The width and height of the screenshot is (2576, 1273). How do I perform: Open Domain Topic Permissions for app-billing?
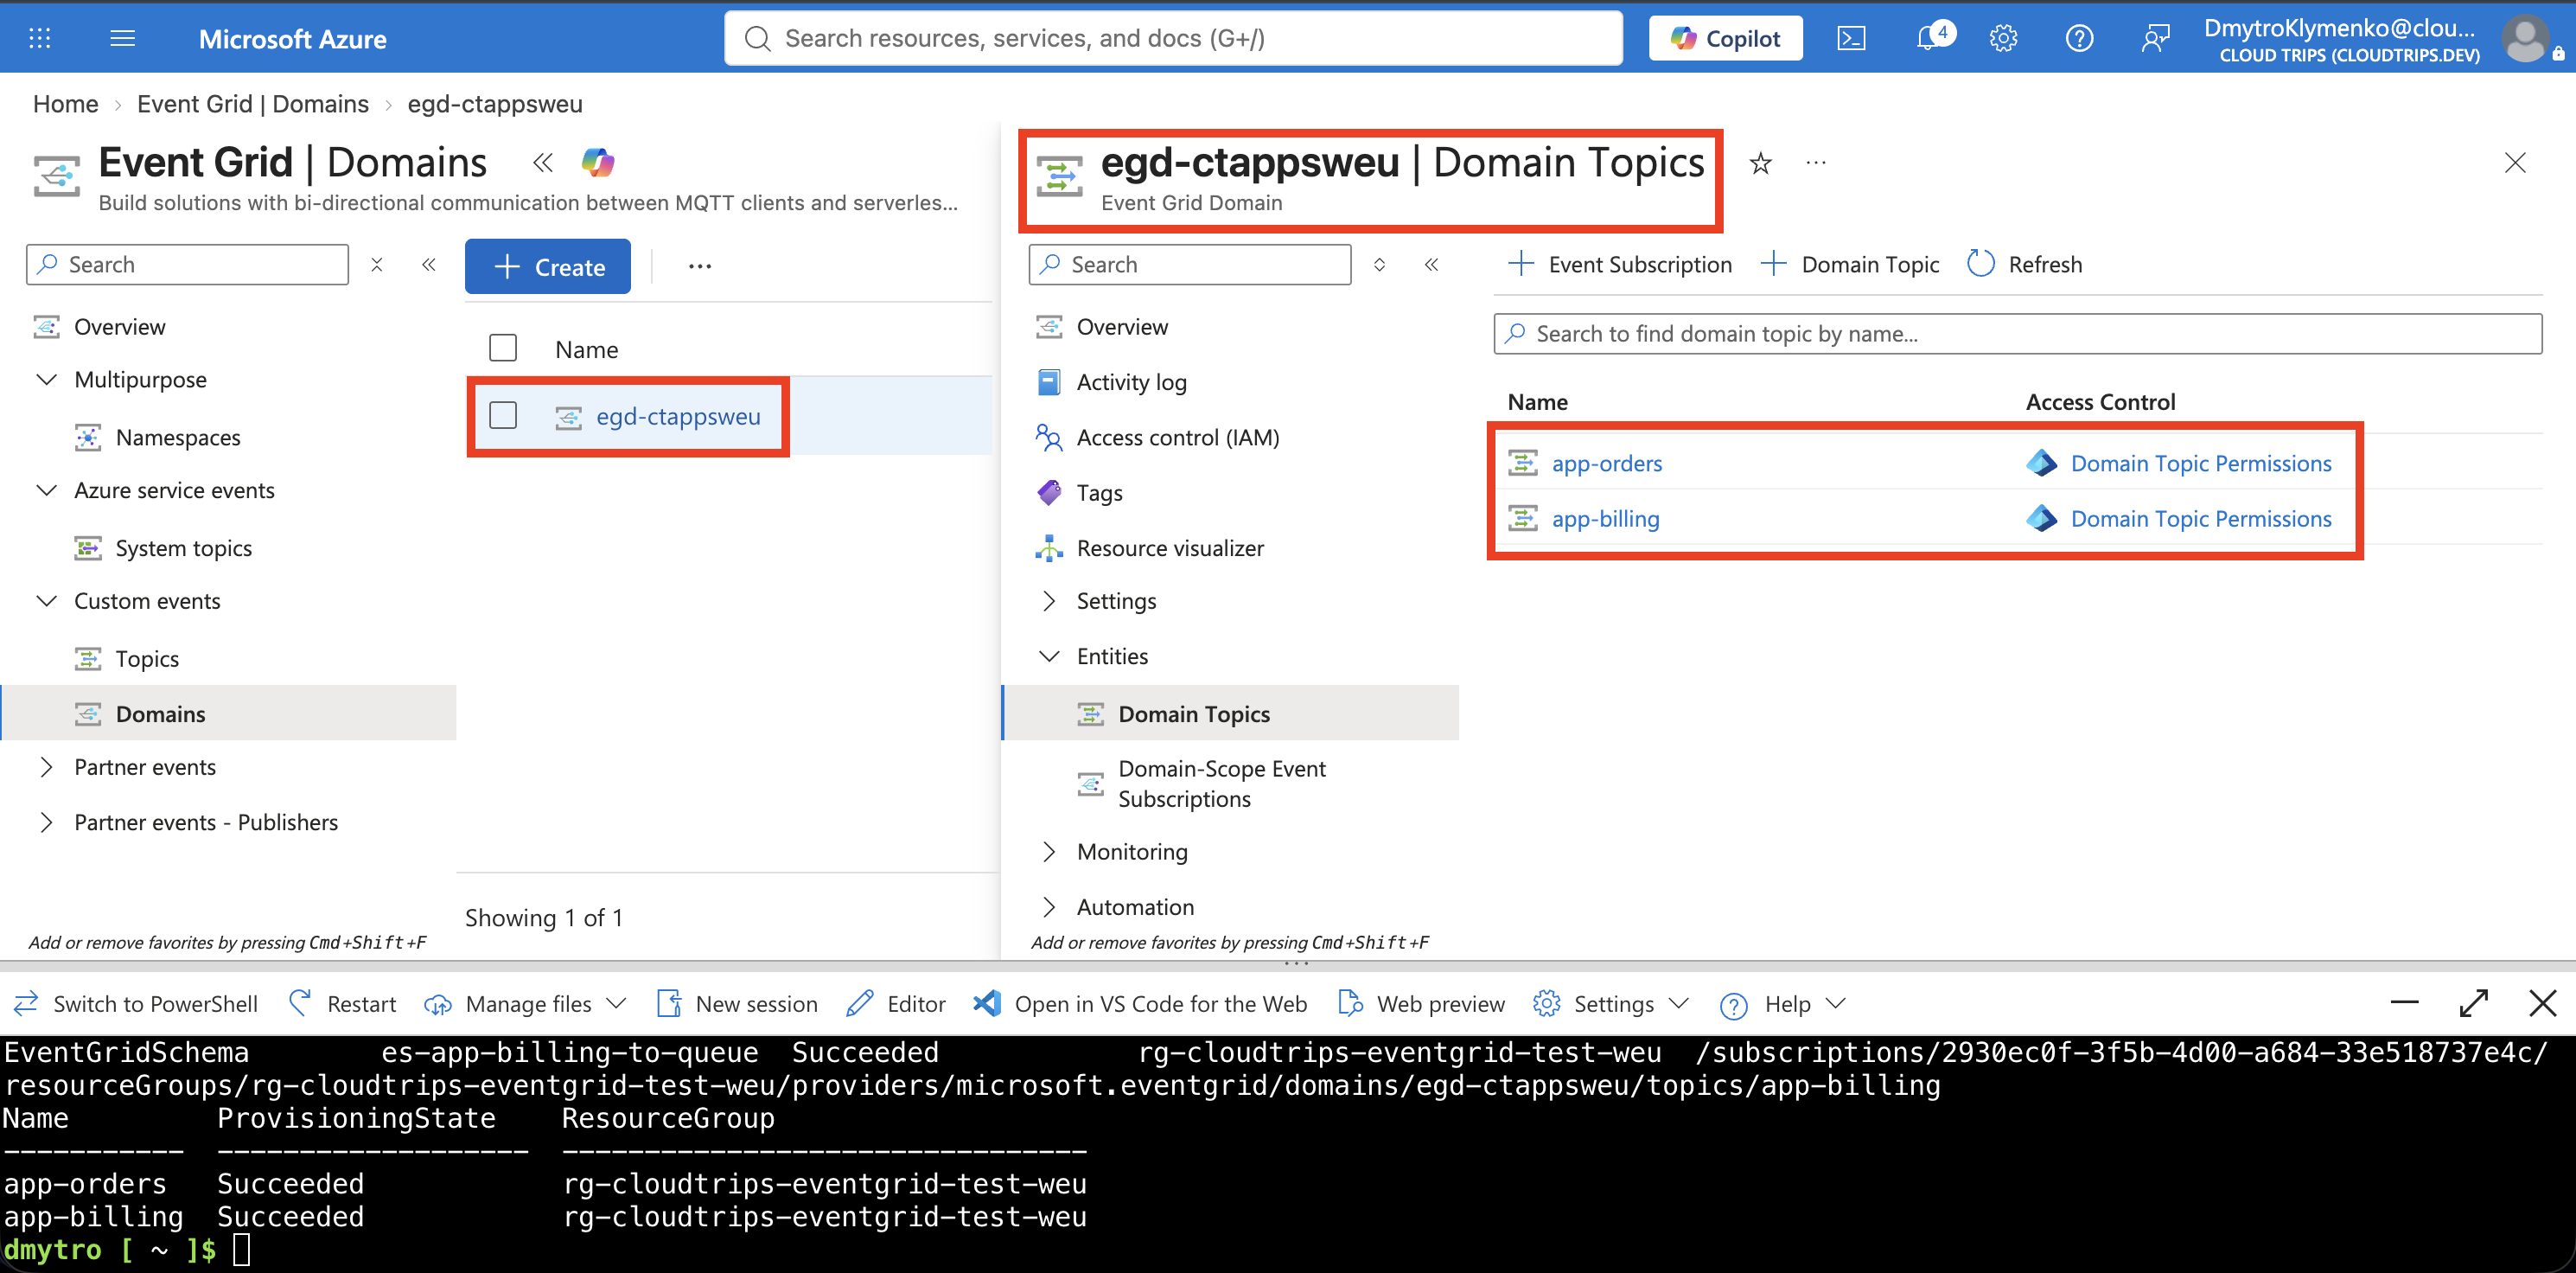point(2201,518)
